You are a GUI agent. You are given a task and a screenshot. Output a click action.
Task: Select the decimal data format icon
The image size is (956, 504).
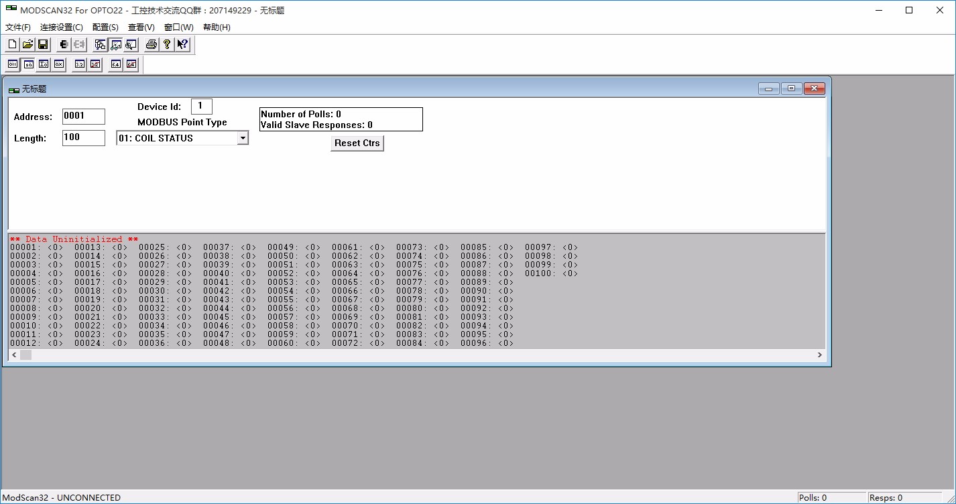pos(27,64)
